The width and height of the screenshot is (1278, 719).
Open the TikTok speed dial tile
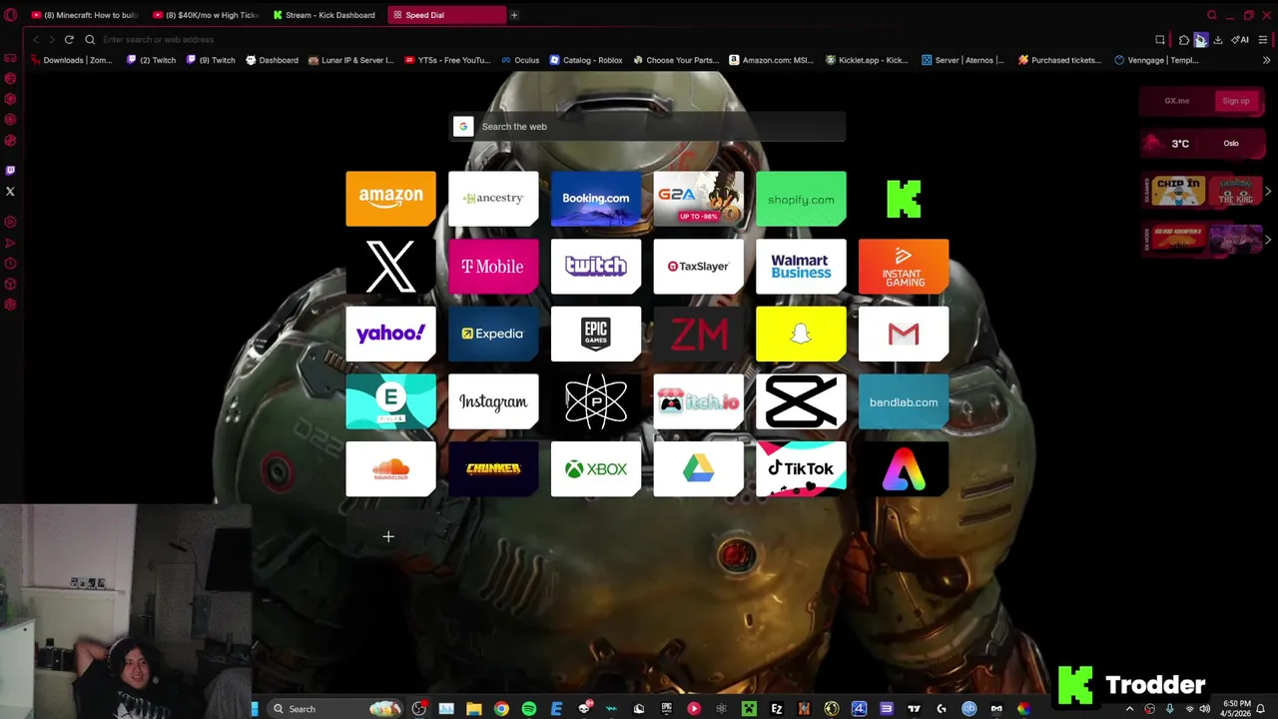(801, 469)
